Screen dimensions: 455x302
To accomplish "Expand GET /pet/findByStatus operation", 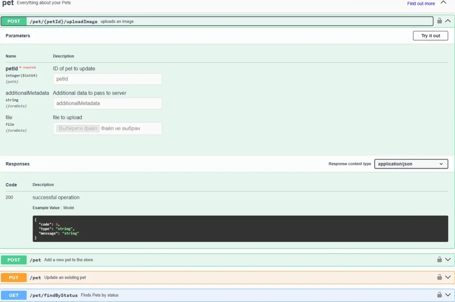I will [x=448, y=294].
